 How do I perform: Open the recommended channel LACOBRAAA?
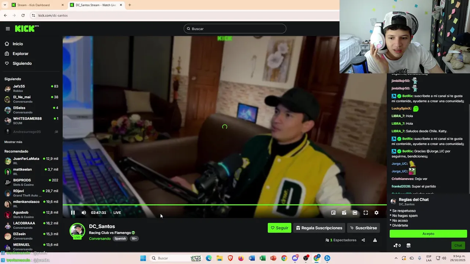31,225
